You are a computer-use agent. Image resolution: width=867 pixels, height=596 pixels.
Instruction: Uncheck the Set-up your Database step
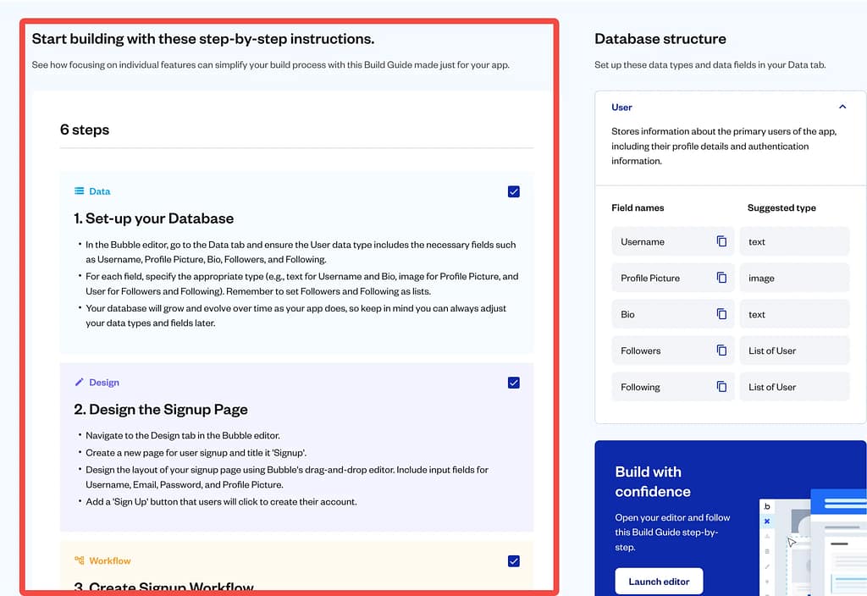514,191
